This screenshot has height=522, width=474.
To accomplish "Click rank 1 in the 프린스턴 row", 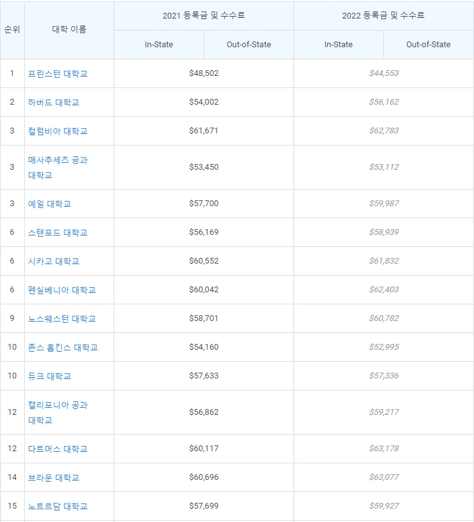I will 12,73.
